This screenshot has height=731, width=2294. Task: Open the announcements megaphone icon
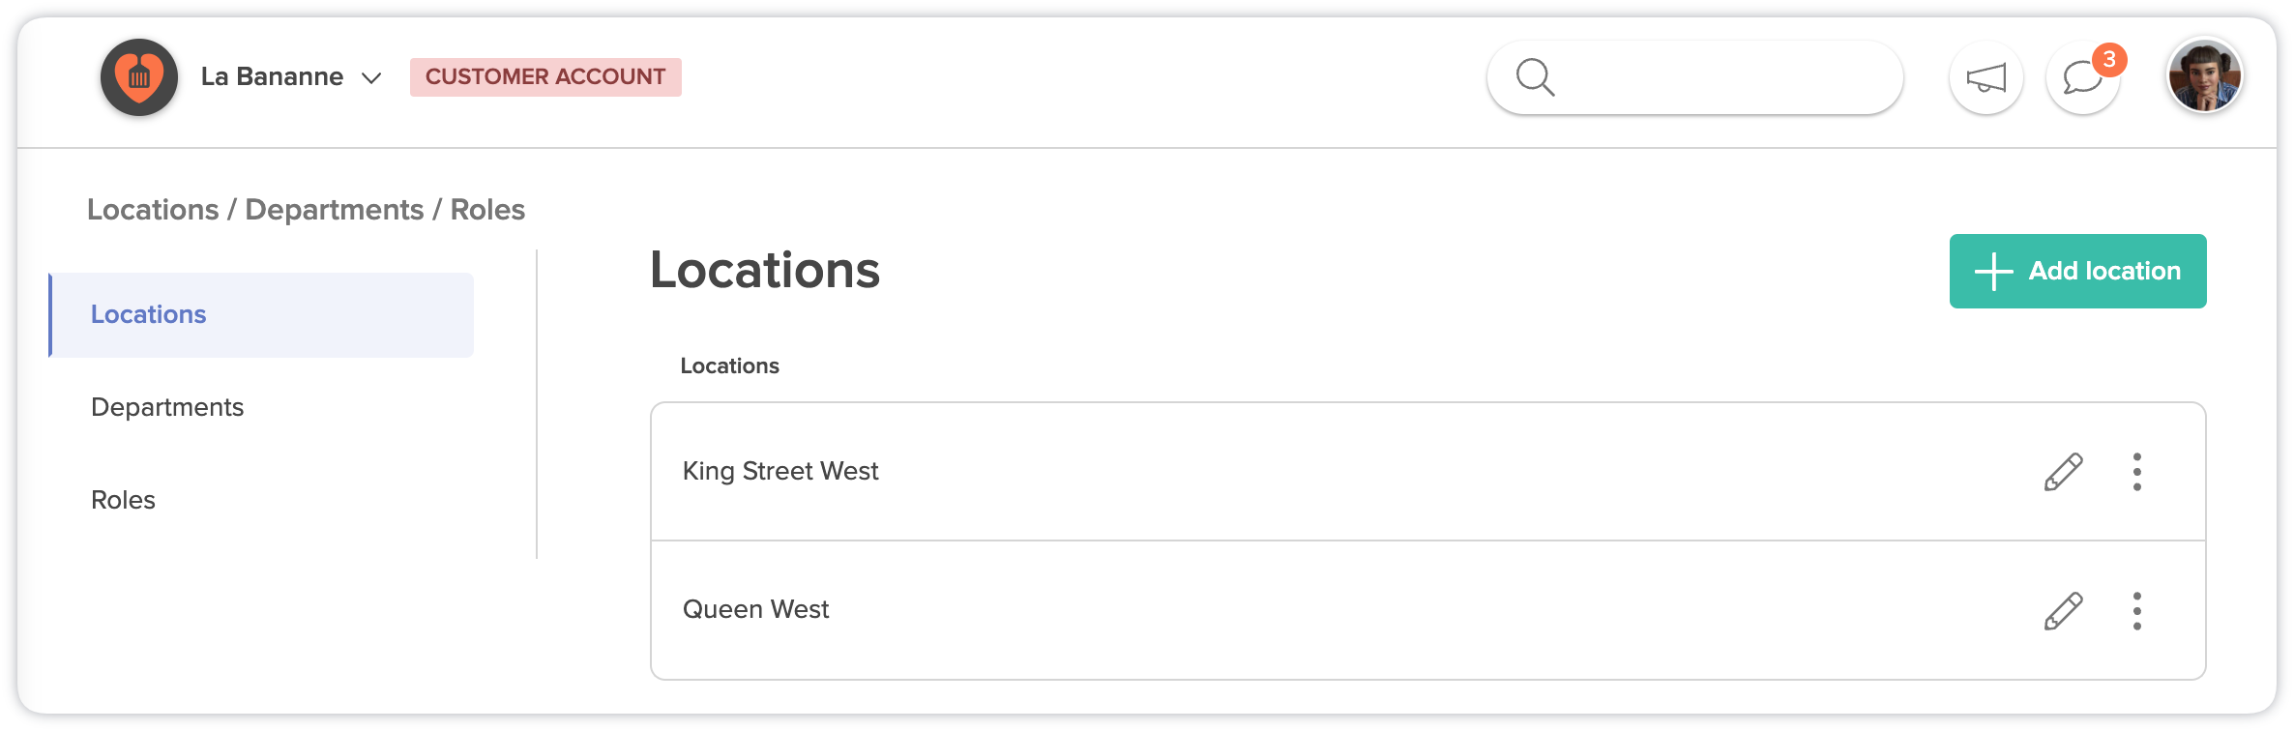pyautogui.click(x=1985, y=78)
